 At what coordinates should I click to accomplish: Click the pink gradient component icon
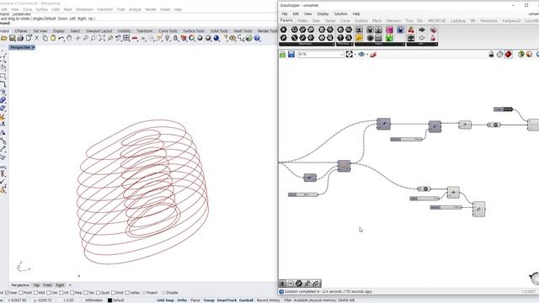(389, 30)
